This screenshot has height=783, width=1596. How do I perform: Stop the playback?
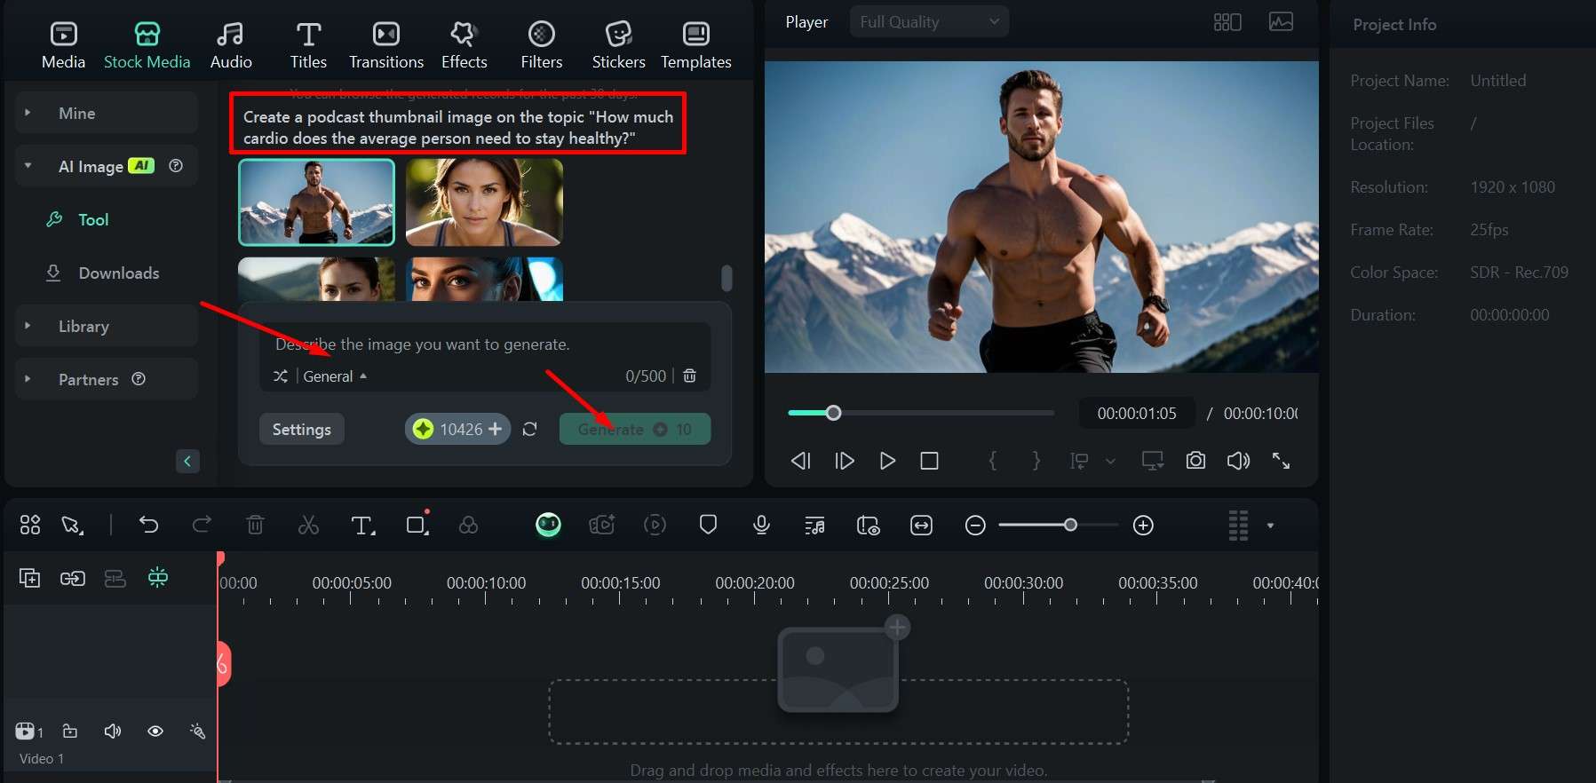pyautogui.click(x=929, y=461)
